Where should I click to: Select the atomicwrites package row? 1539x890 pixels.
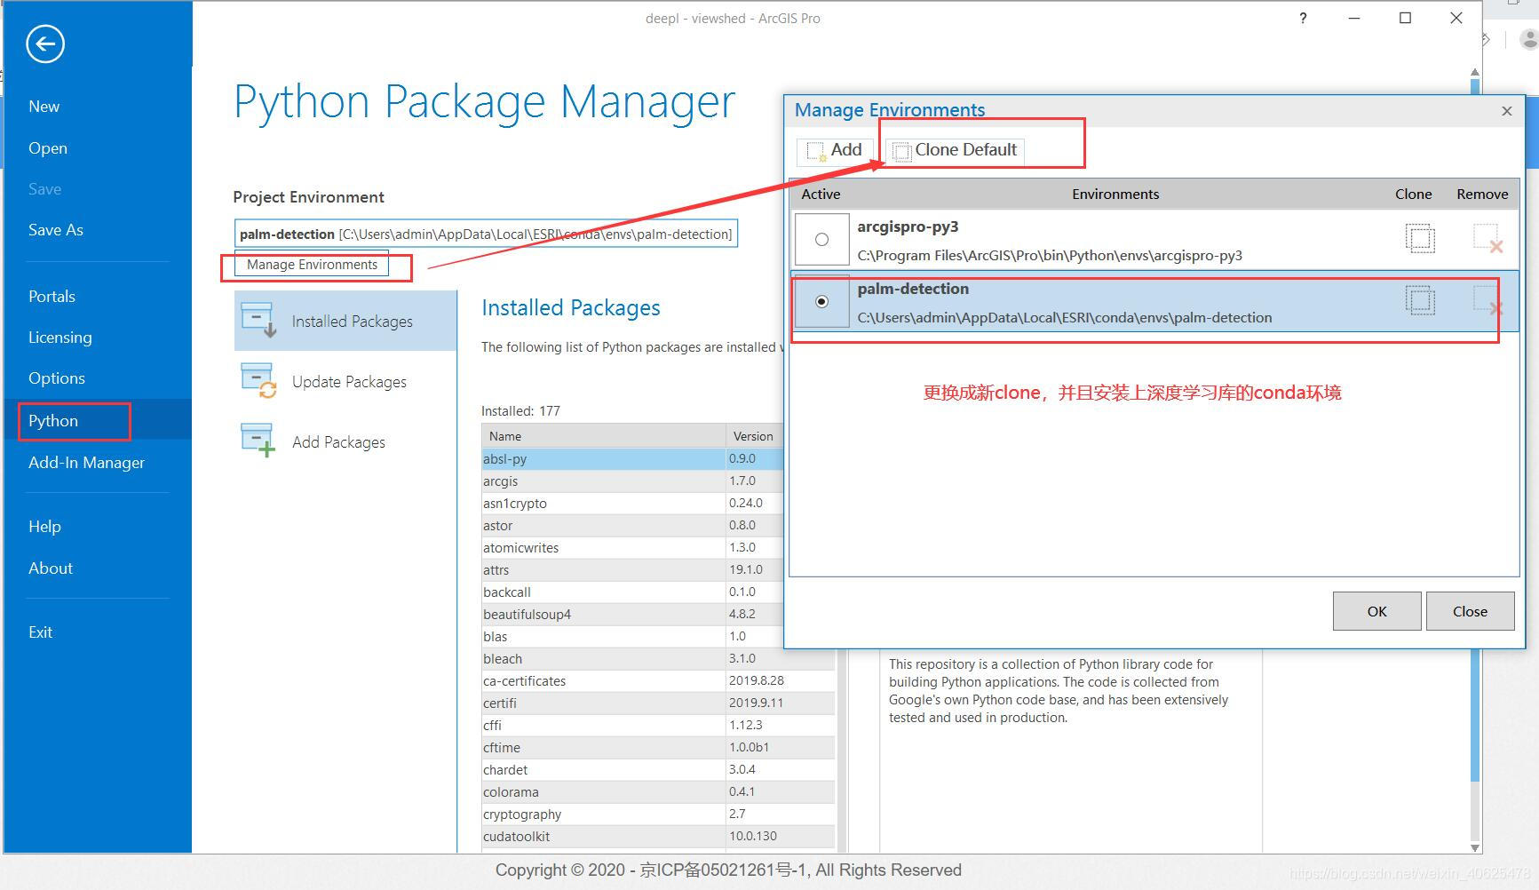pos(632,548)
